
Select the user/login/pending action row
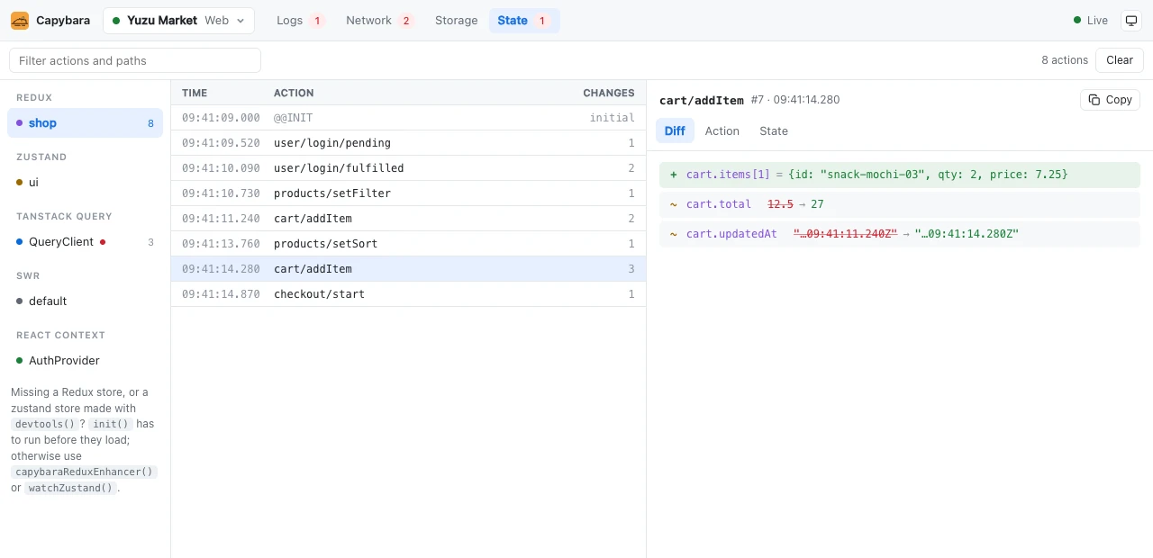tap(408, 143)
